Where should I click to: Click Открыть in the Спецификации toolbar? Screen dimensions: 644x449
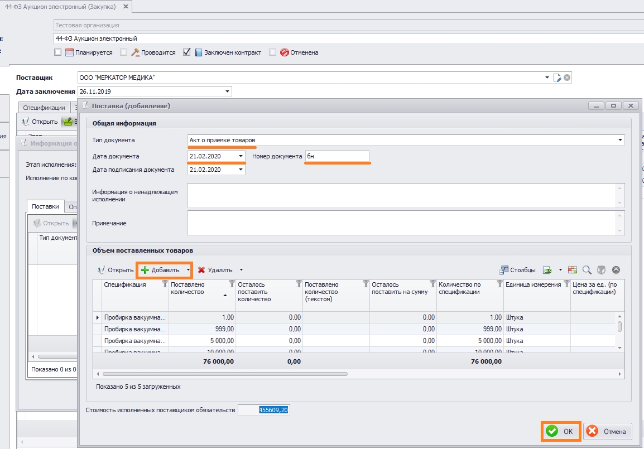pyautogui.click(x=40, y=122)
